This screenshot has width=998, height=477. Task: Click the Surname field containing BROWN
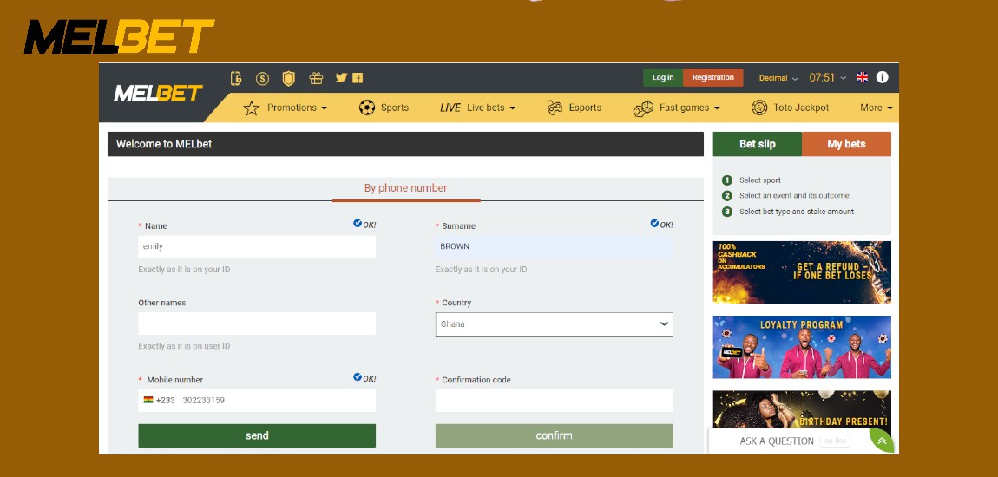click(x=554, y=247)
